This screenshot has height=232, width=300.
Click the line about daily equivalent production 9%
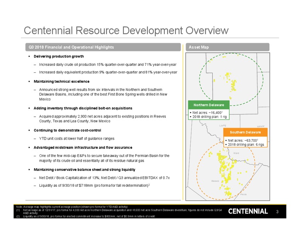tap(108, 72)
